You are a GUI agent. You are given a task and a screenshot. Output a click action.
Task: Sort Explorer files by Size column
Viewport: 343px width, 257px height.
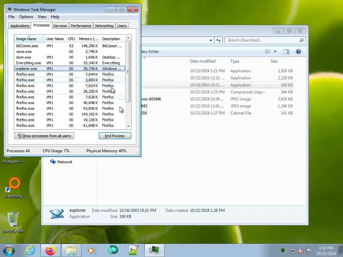coord(282,61)
